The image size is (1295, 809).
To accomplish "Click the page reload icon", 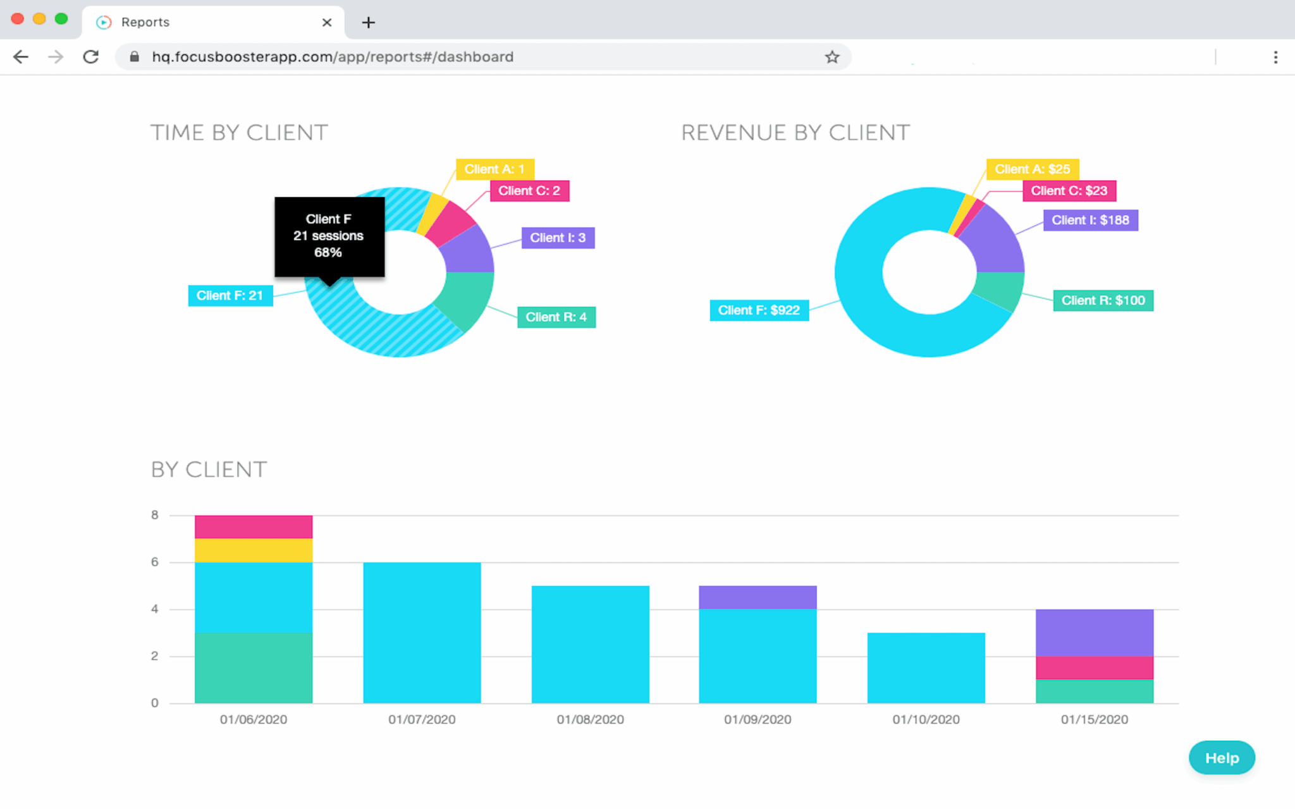I will (x=90, y=57).
